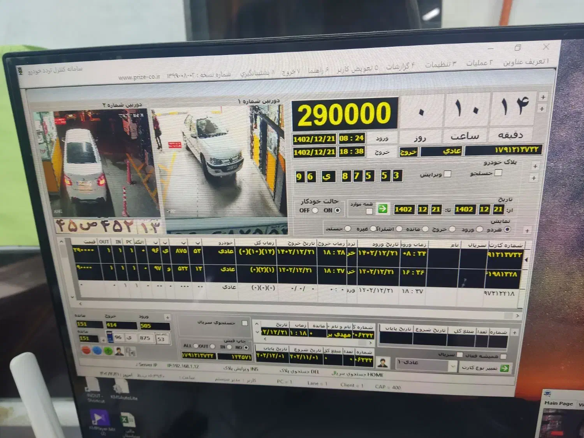Click the plus button next to «ورود» counter
The image size is (584, 438).
[x=167, y=317]
